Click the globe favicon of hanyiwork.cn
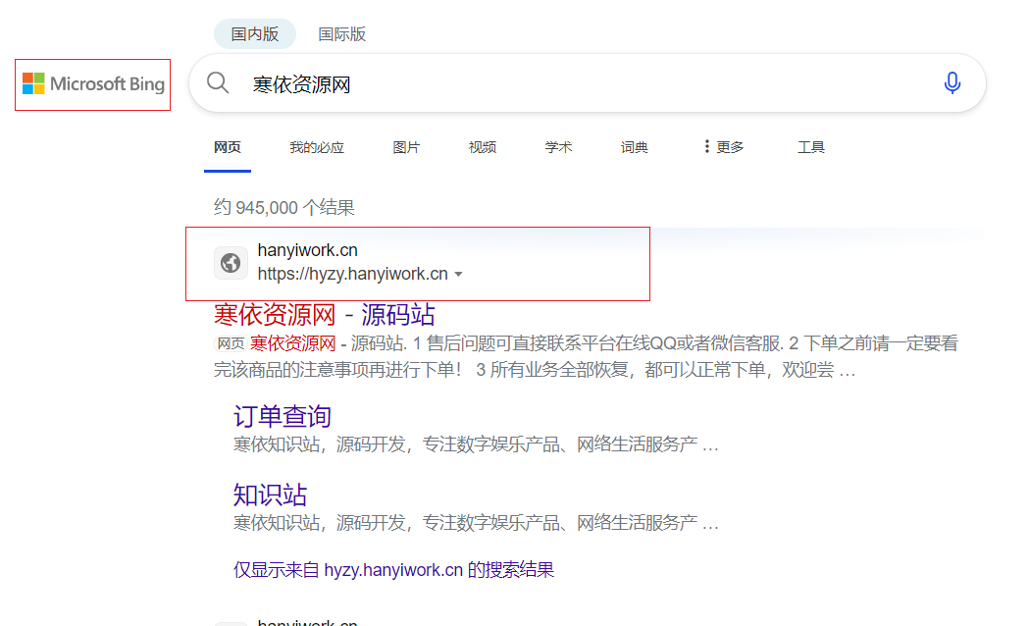The width and height of the screenshot is (1029, 626). 231,263
